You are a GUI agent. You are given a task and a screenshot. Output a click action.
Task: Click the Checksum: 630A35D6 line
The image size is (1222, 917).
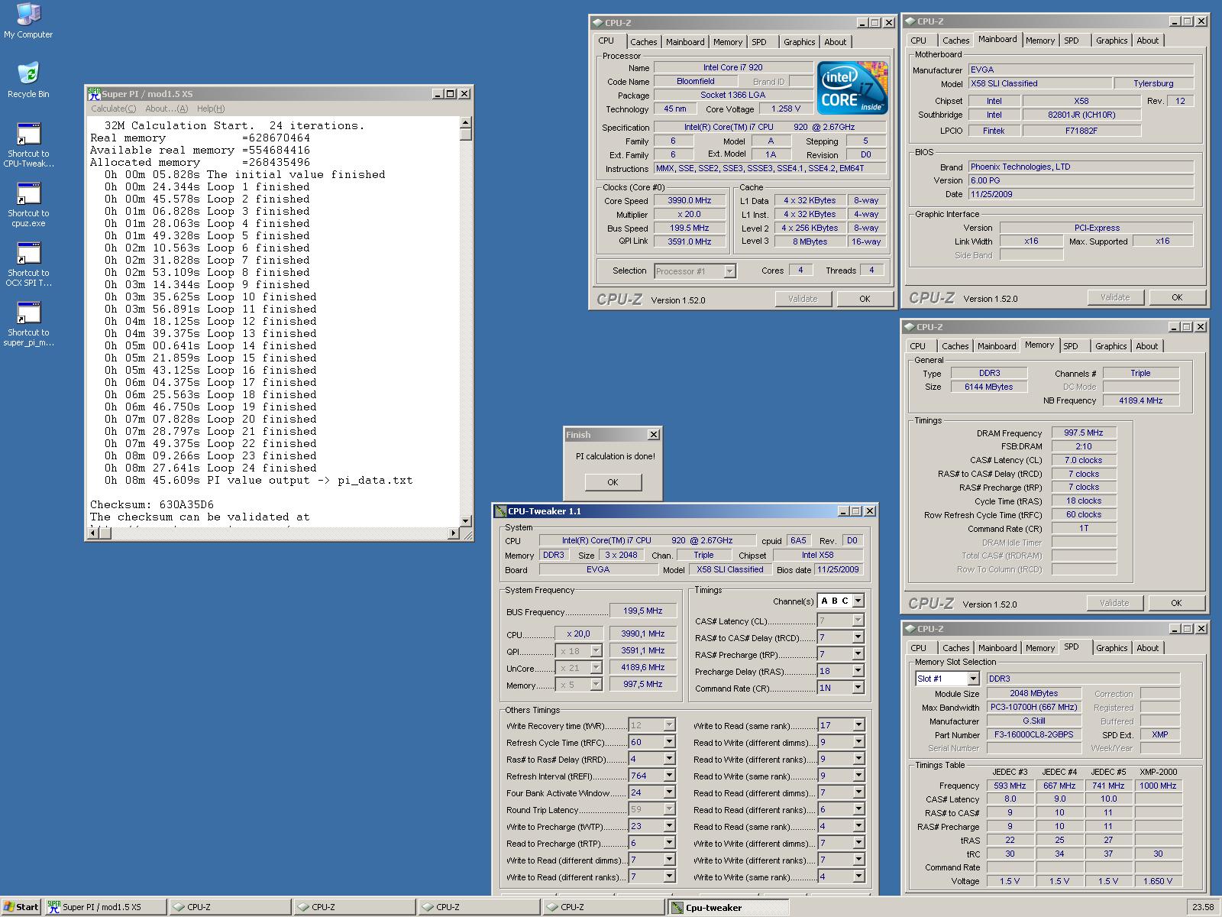152,504
